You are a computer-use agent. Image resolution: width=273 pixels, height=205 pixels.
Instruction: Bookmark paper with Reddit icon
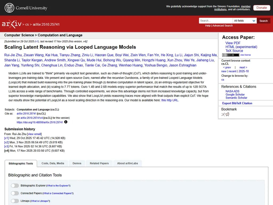click(227, 115)
